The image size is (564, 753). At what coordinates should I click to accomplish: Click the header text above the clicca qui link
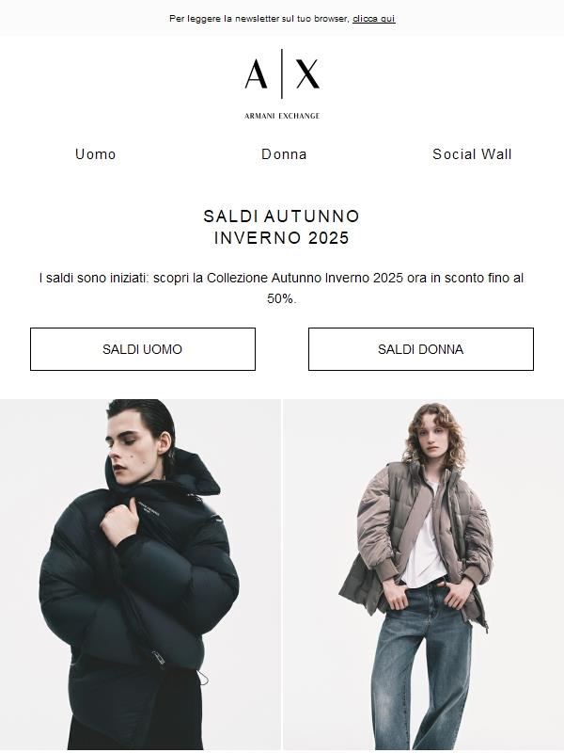click(258, 16)
